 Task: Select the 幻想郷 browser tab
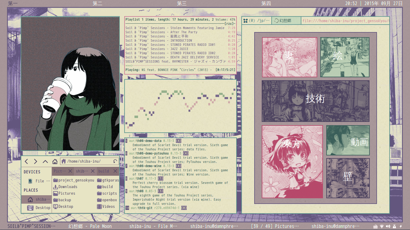coord(286,21)
